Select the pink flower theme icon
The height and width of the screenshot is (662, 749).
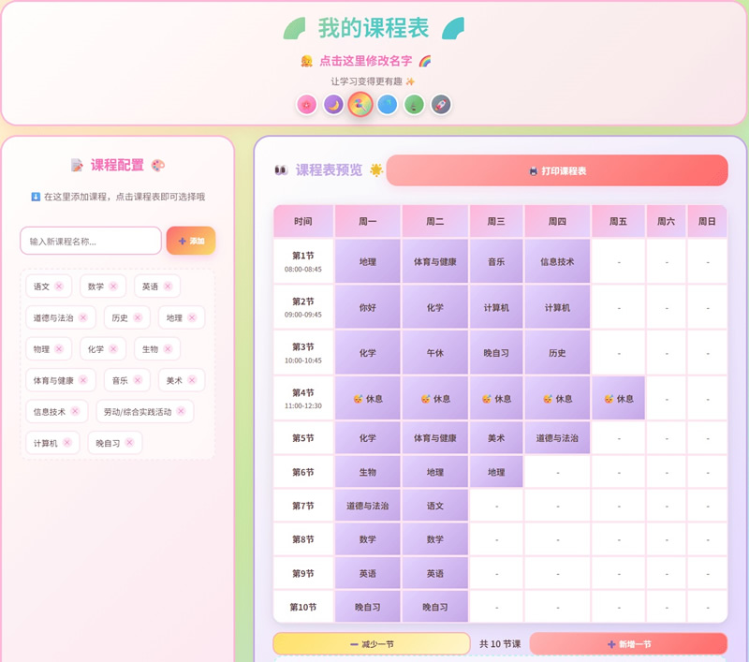click(x=306, y=105)
